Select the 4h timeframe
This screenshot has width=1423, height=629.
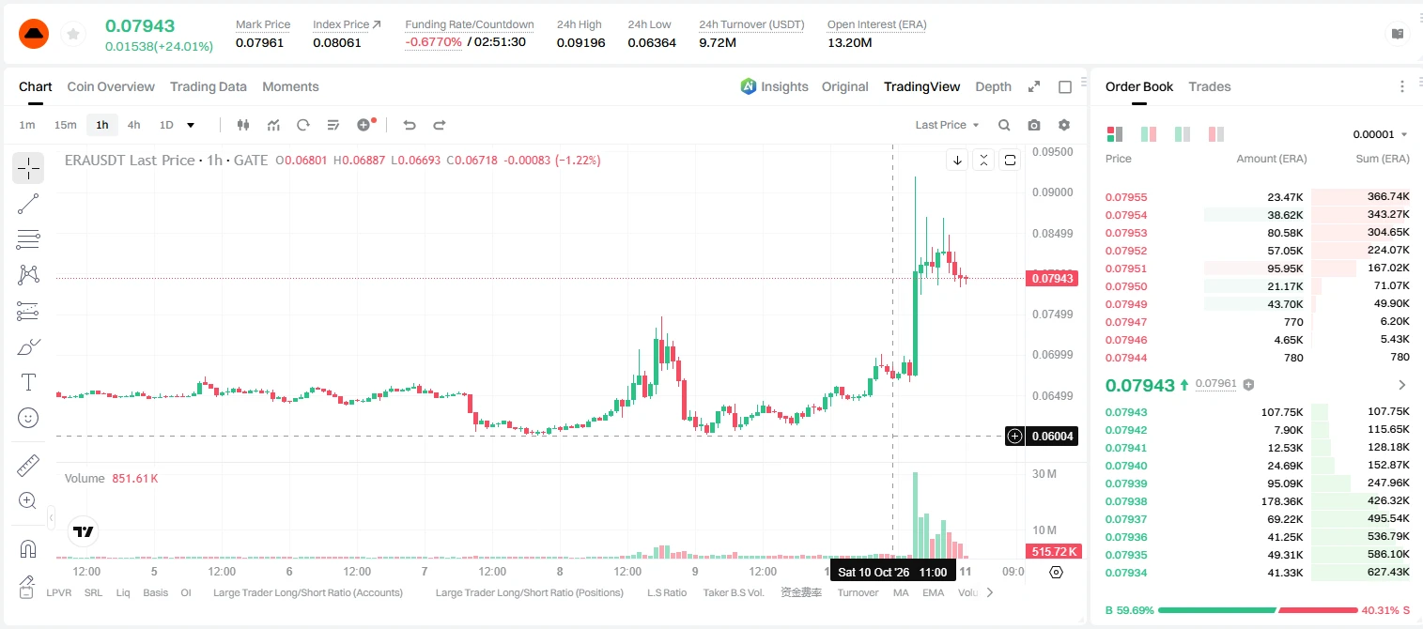(134, 125)
